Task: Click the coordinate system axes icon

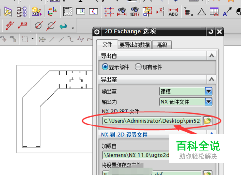Action: [52, 12]
